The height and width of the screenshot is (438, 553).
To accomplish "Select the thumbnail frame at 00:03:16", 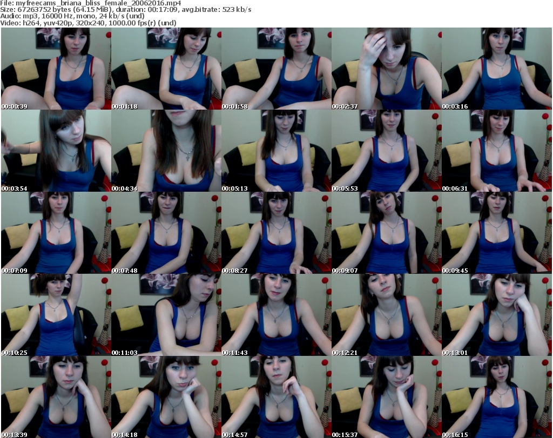I will pyautogui.click(x=497, y=69).
